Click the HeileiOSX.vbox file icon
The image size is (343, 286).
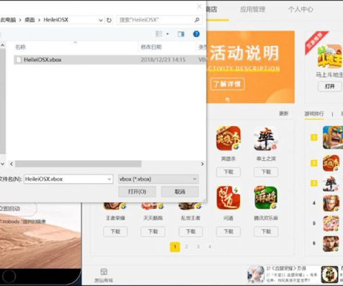(19, 59)
